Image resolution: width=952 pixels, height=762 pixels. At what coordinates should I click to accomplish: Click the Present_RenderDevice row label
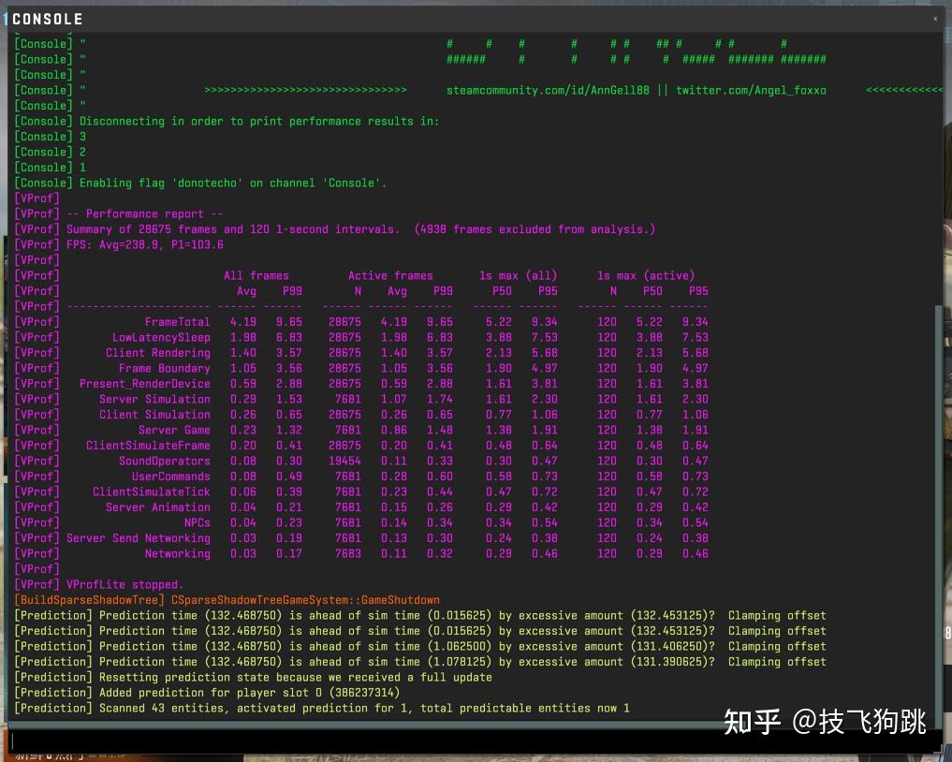coord(144,384)
